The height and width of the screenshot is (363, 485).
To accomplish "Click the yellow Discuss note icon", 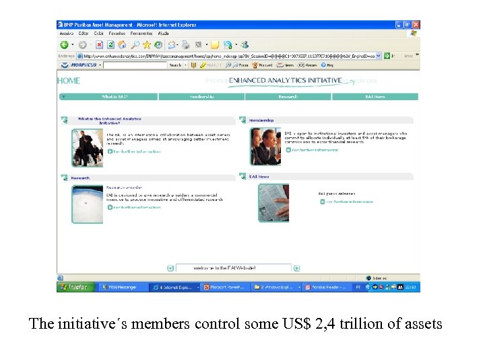I will pyautogui.click(x=215, y=45).
